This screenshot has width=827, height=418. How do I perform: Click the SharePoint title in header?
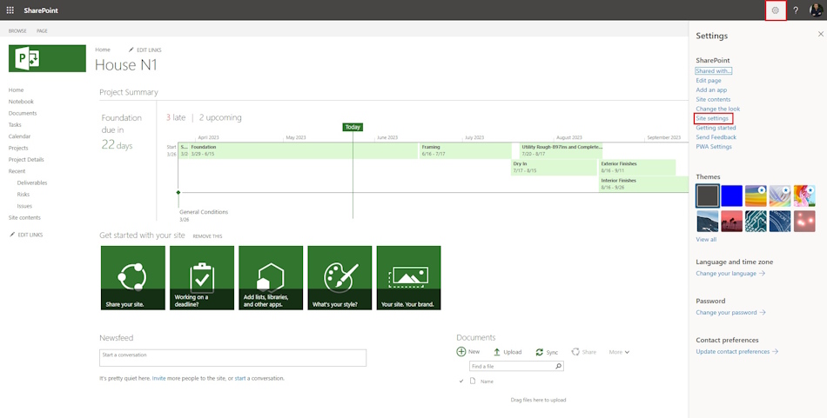[41, 10]
